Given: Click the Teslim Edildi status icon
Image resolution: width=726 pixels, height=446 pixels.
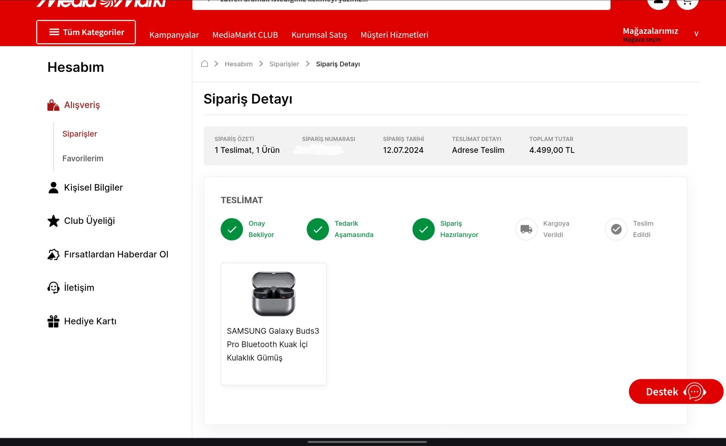Looking at the screenshot, I should coord(616,229).
